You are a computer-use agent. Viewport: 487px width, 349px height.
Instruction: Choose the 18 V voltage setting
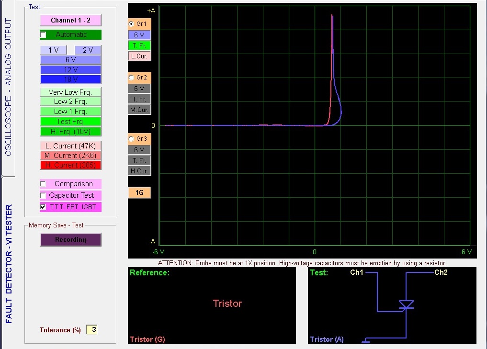coord(70,79)
